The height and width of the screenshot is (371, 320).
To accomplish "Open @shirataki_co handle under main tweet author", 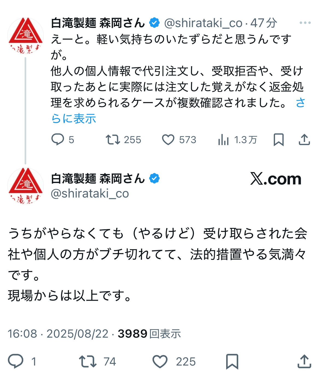I will pos(90,193).
